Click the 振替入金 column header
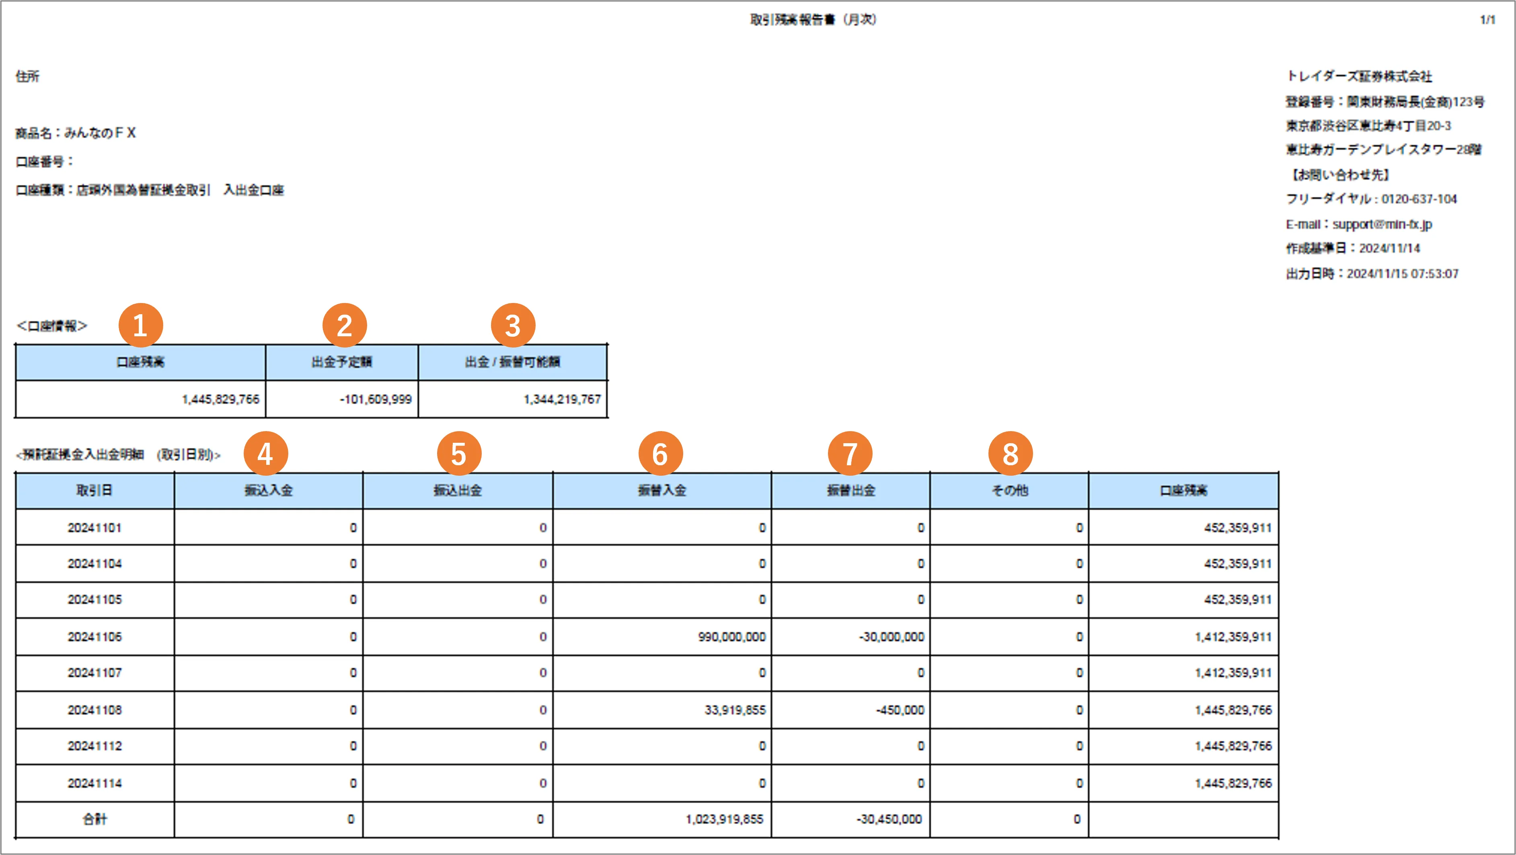Viewport: 1516px width, 855px height. 661,491
